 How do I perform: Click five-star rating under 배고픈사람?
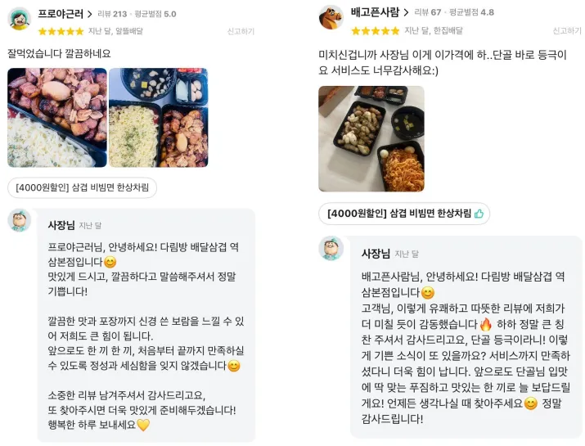tap(376, 30)
